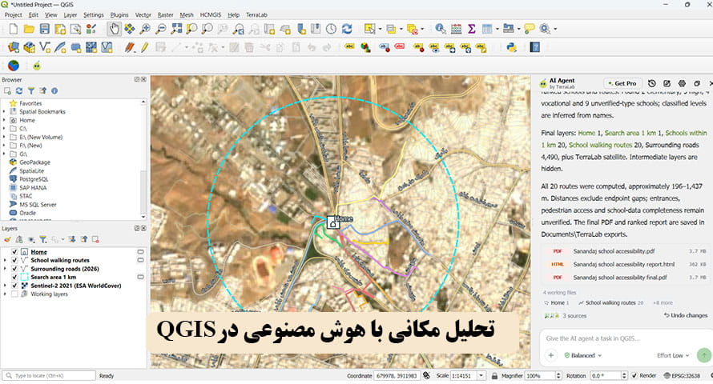Open the help book icon in toolbar
The image size is (713, 384).
click(535, 47)
